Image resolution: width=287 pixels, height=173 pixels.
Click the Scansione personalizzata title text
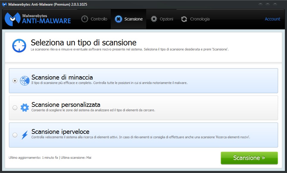click(66, 104)
